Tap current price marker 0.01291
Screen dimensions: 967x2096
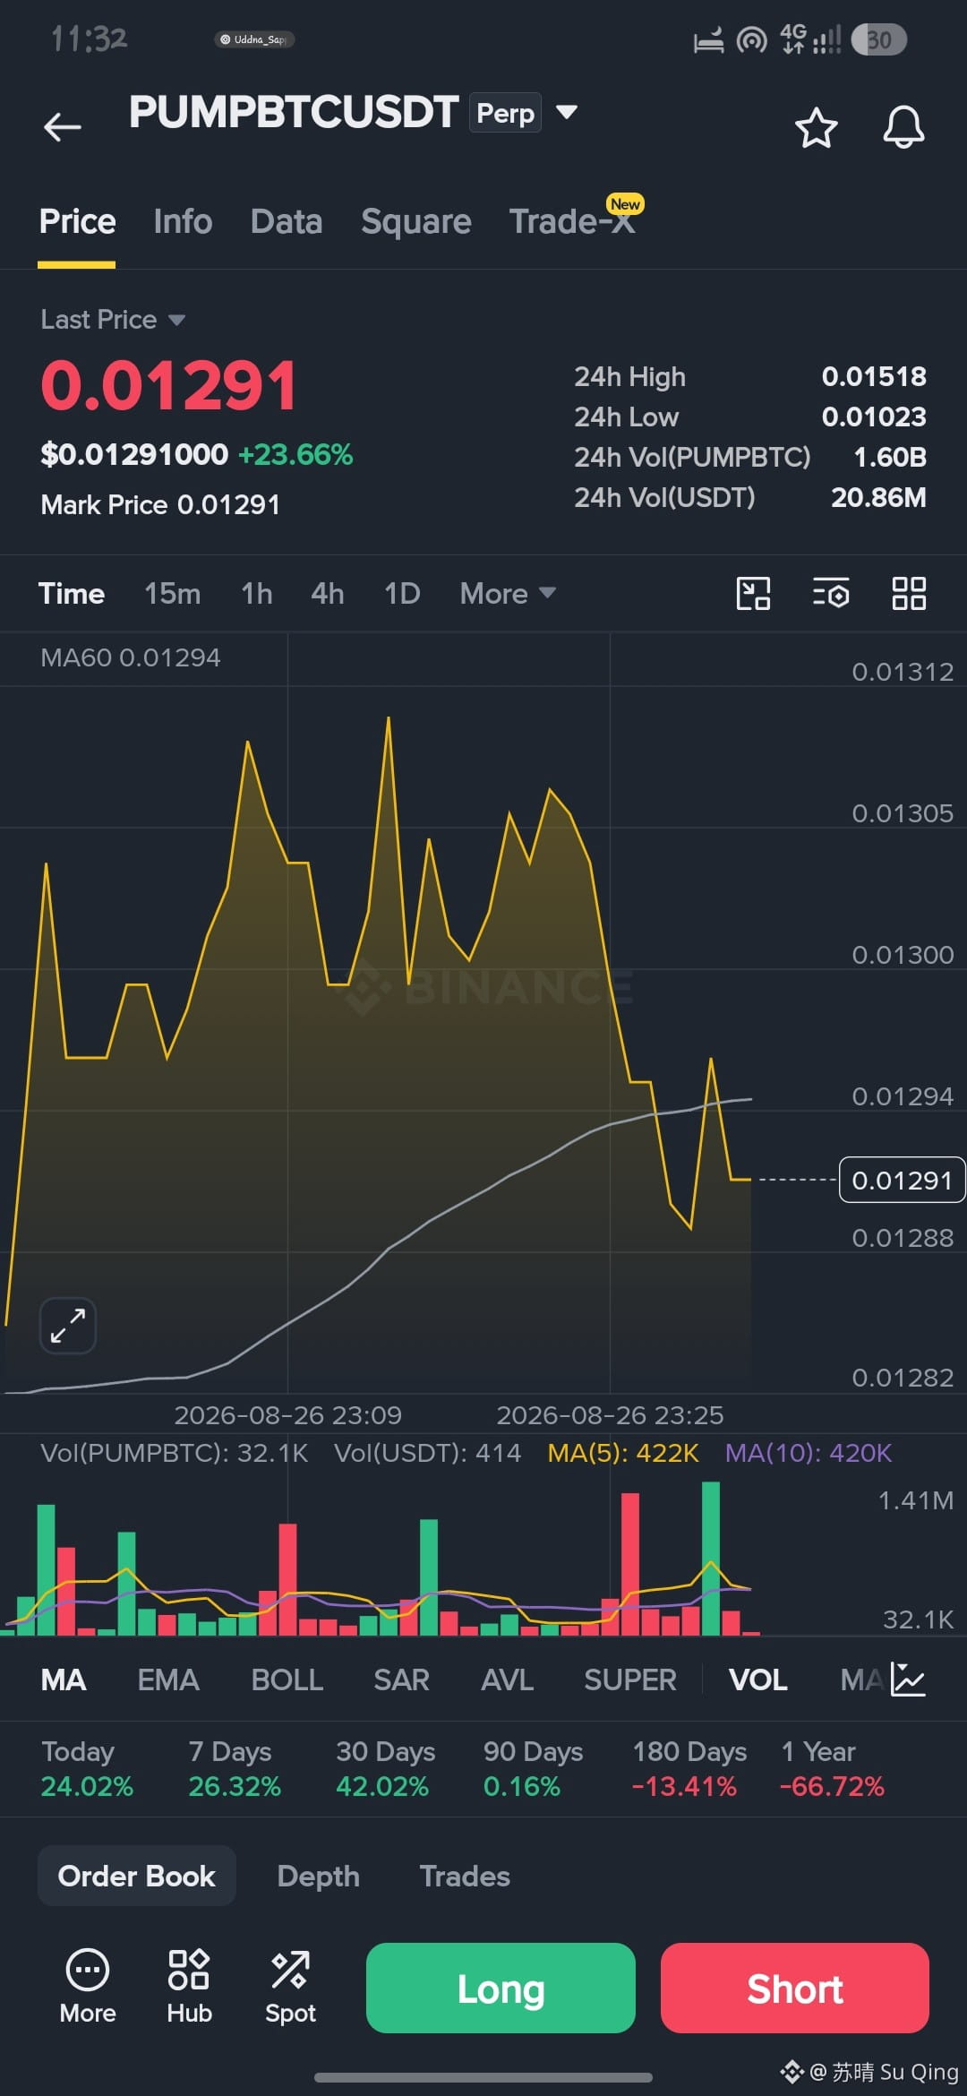point(902,1180)
